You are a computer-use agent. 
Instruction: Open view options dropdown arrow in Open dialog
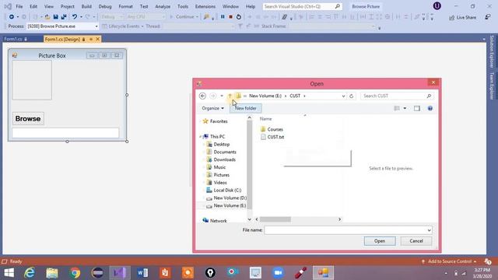tap(405, 109)
